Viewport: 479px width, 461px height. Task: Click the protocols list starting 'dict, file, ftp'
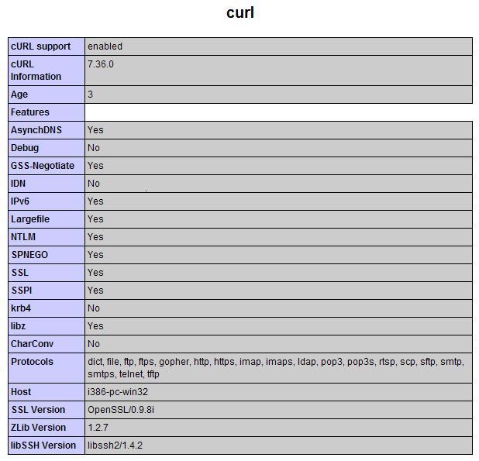pyautogui.click(x=276, y=368)
